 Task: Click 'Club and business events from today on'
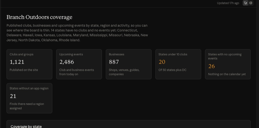[77, 72]
